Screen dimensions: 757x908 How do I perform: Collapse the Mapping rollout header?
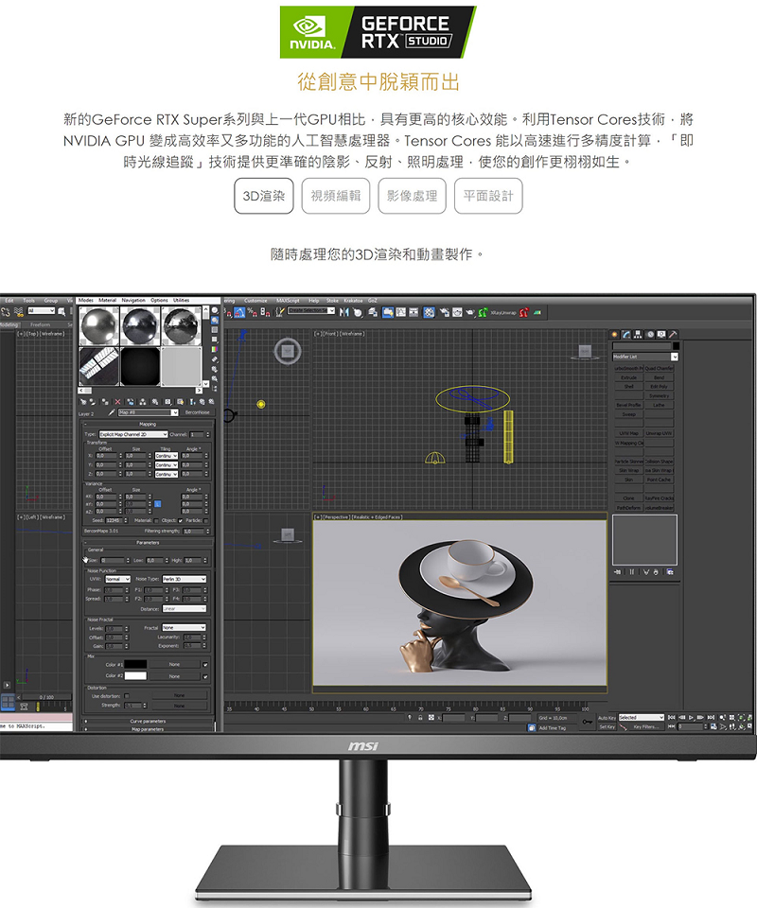148,425
